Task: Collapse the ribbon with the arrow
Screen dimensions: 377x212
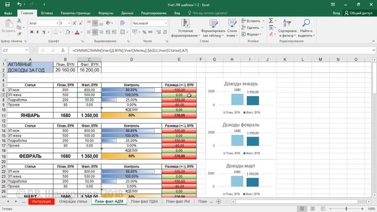Action: coord(373,41)
